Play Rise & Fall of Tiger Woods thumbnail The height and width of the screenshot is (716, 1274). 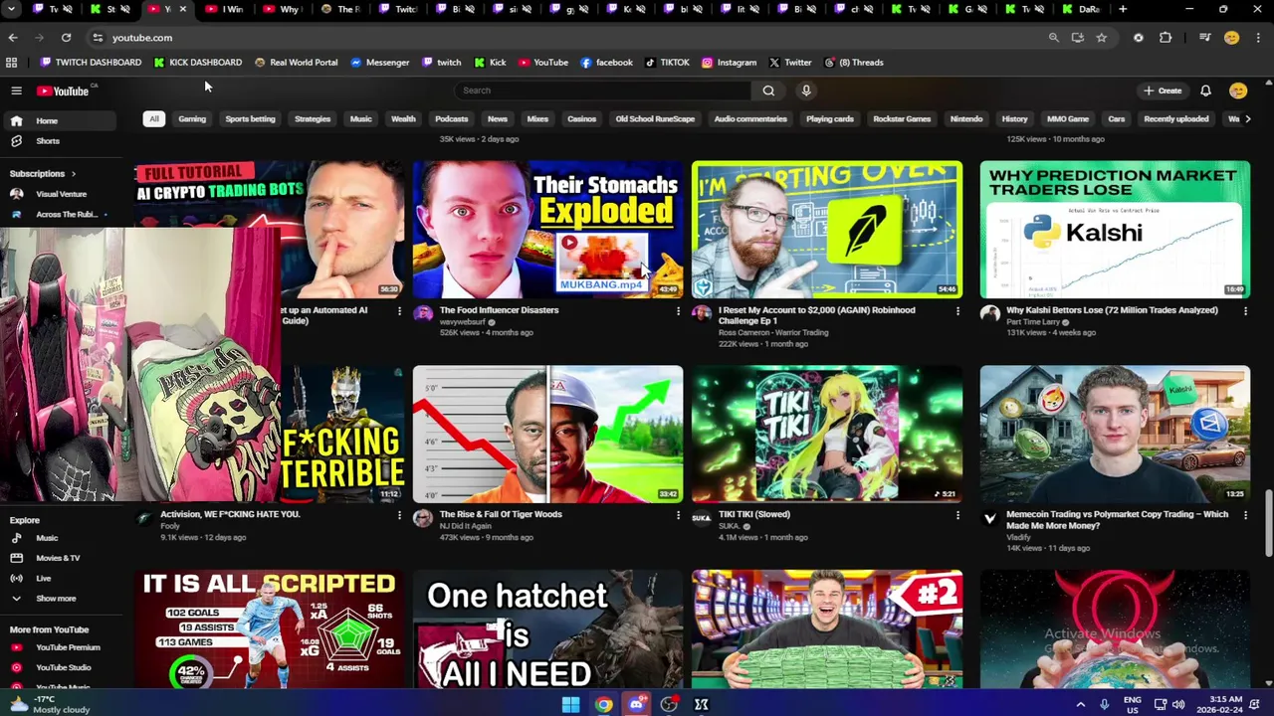pos(548,434)
